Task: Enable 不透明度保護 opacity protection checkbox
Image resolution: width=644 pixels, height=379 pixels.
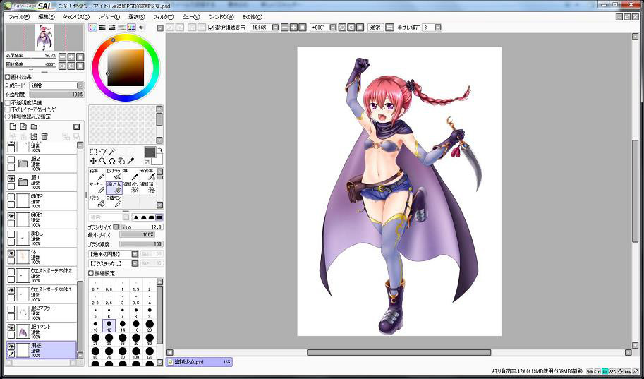Action: click(x=8, y=102)
